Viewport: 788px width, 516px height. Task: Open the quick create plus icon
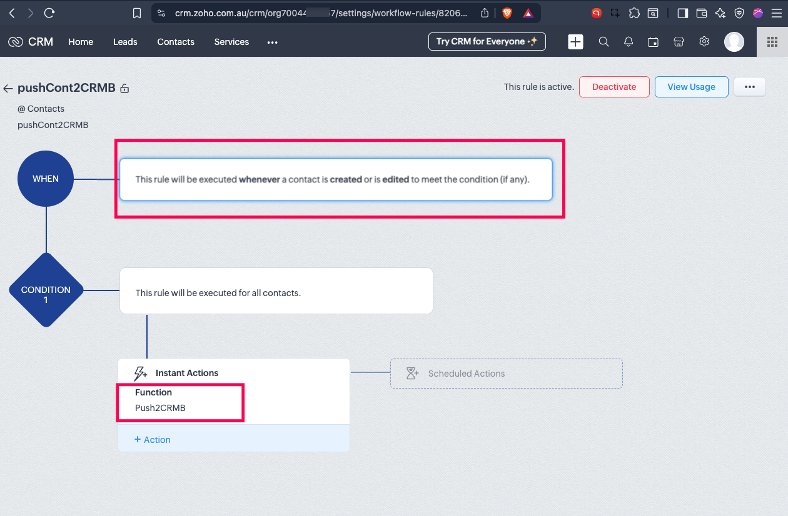pos(575,42)
